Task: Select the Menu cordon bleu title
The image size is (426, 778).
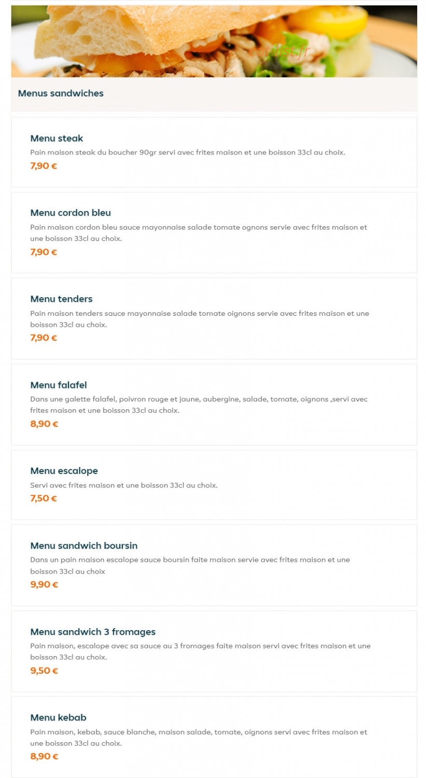Action: [x=70, y=213]
